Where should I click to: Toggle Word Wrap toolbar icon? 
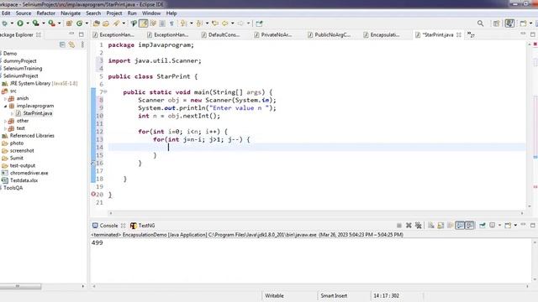[x=153, y=23]
